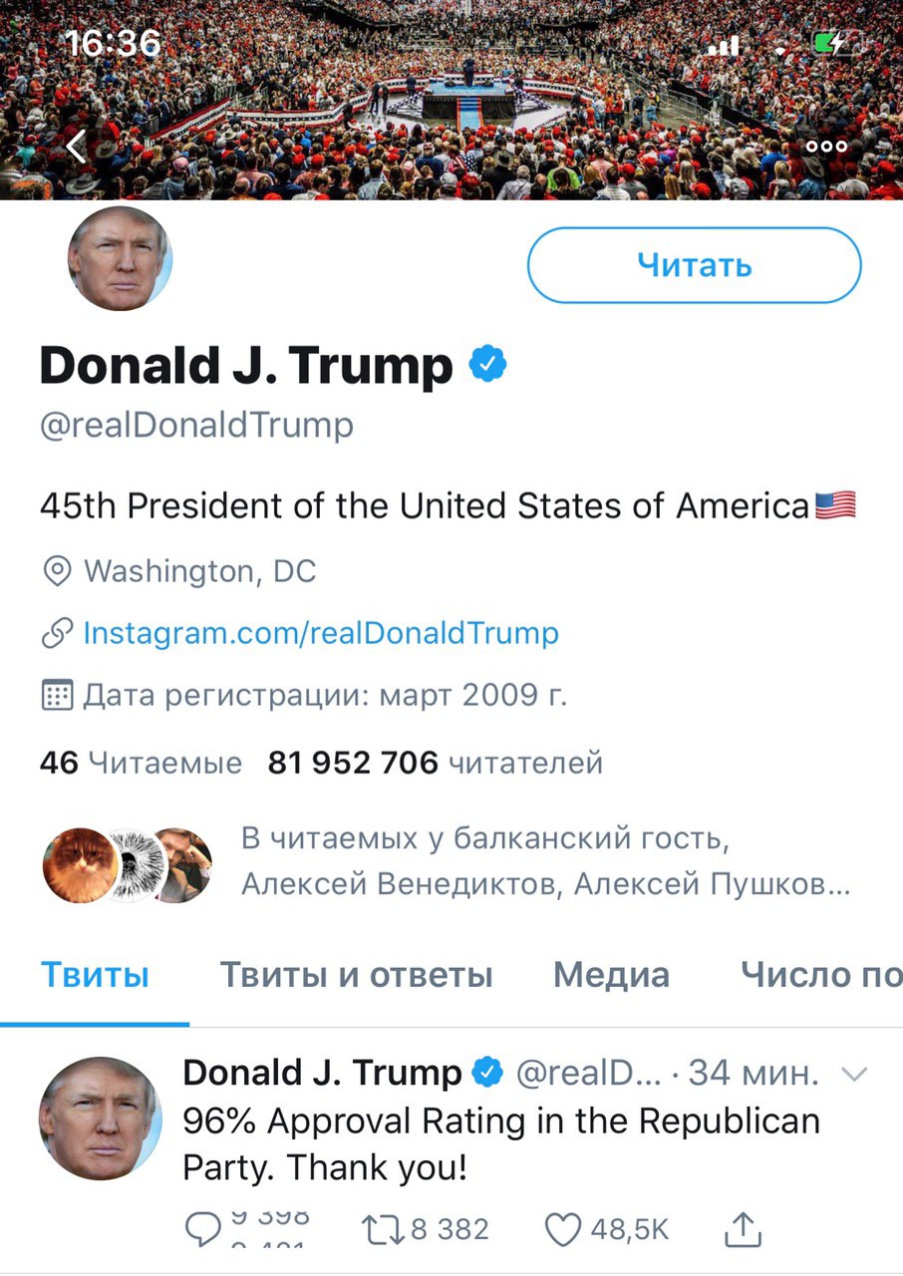Follow the account with the Читать button
This screenshot has height=1276, width=903.
click(x=694, y=265)
